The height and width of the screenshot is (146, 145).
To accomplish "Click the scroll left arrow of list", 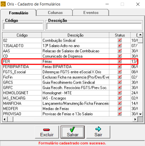I will [x=5, y=119].
